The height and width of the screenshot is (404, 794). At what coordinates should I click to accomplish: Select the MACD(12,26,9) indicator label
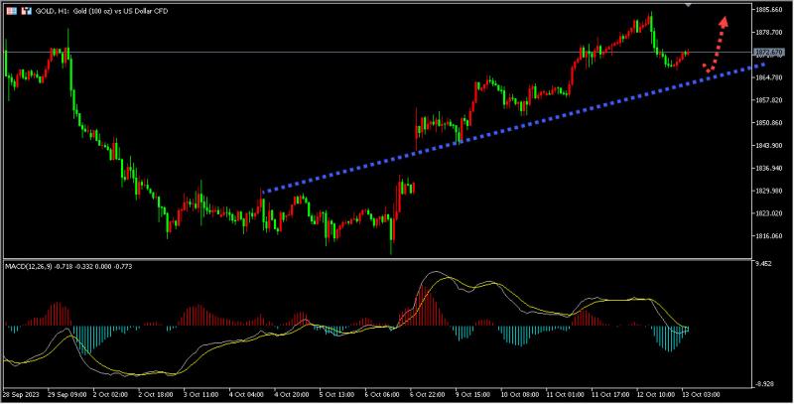pyautogui.click(x=68, y=266)
